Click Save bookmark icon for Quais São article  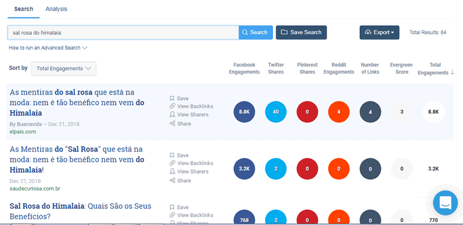pos(172,207)
